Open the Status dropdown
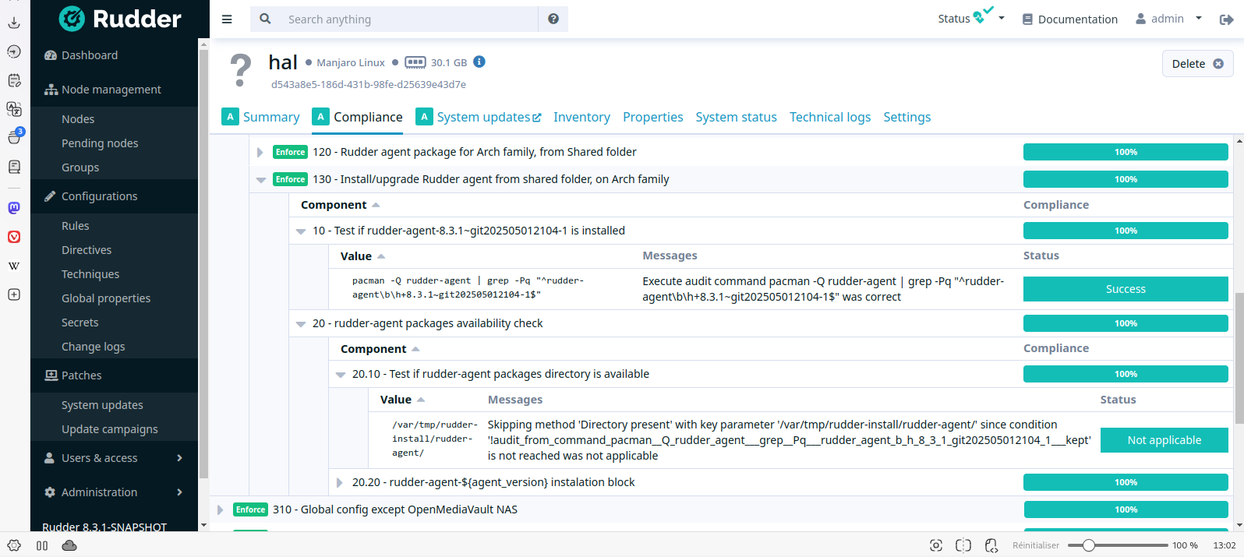 971,17
